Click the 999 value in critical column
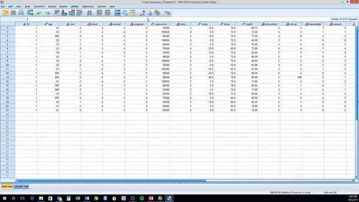Screen dimensions: 359x202 300,77
